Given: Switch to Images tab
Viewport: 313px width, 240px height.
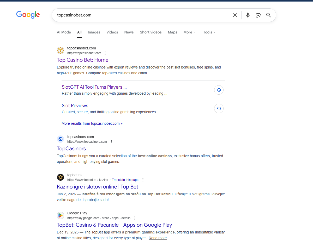Looking at the screenshot, I should coord(94,32).
